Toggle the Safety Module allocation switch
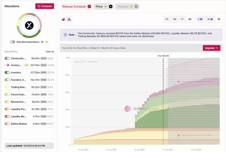This screenshot has width=226, height=152. click(7, 124)
